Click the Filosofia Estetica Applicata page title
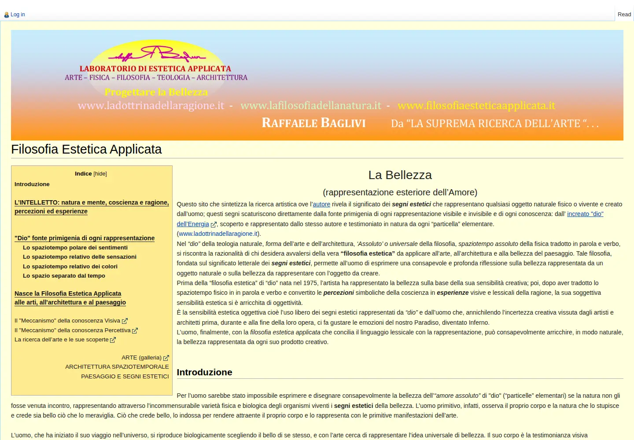Screen dimensions: 634x440 [x=86, y=150]
